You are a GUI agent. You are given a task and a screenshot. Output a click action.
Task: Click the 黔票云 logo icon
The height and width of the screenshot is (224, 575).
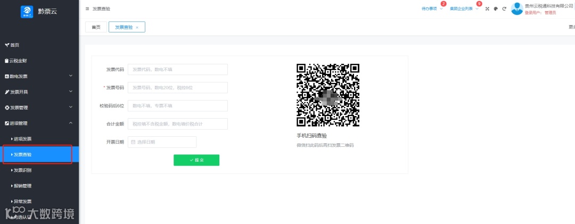click(x=27, y=12)
